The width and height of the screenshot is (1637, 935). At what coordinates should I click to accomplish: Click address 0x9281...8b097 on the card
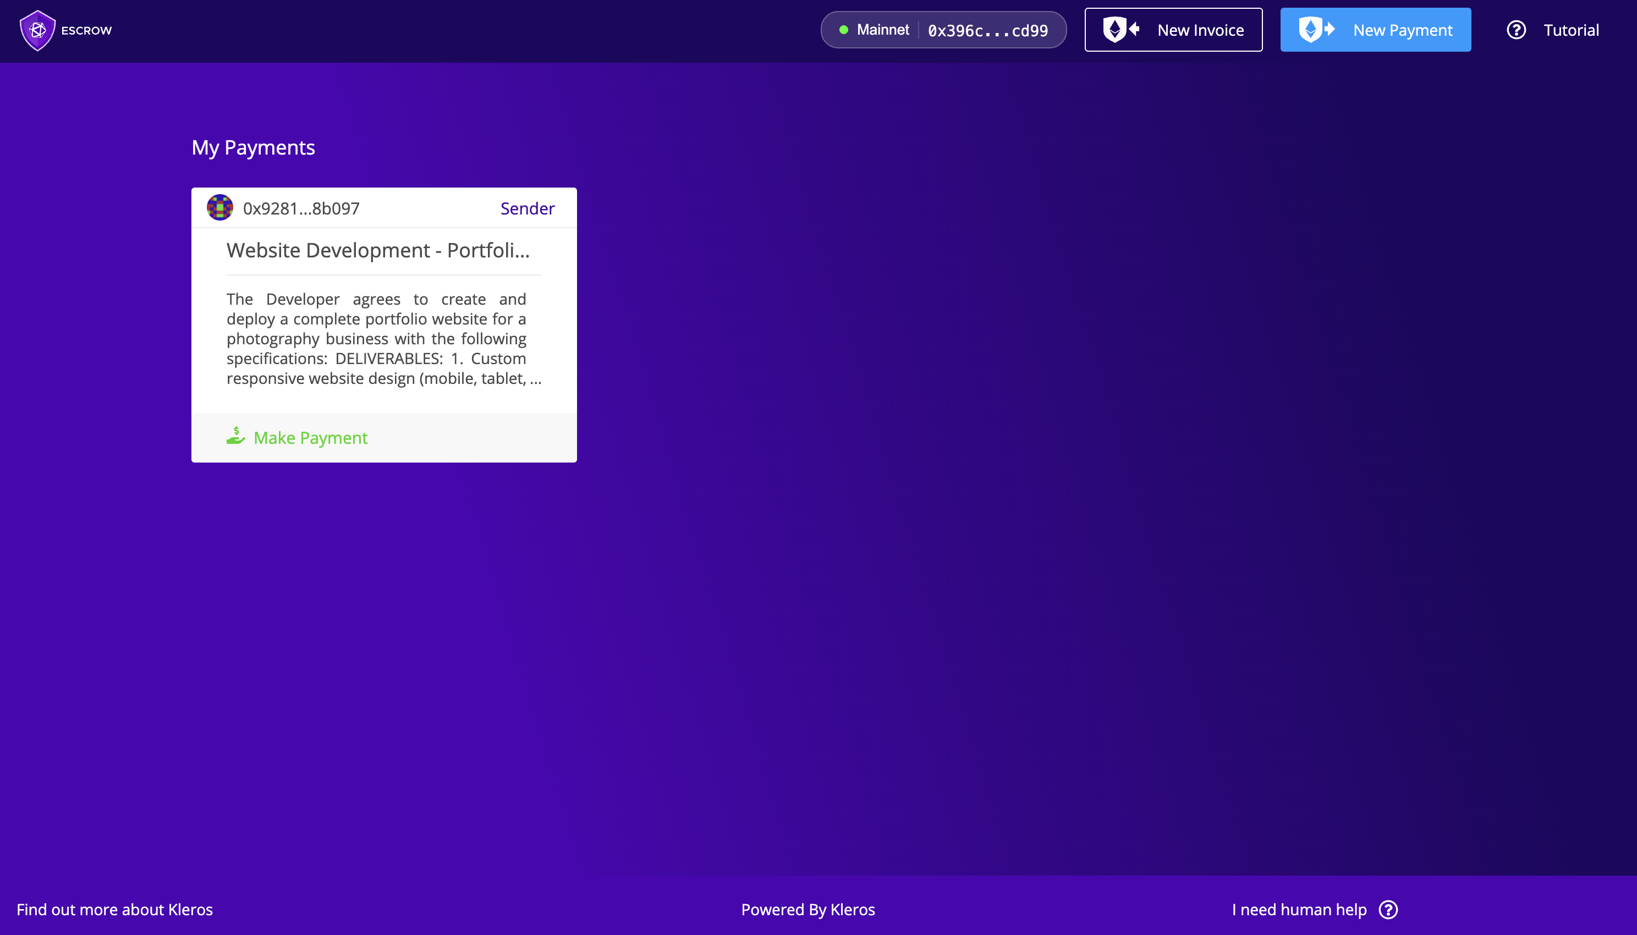coord(301,208)
